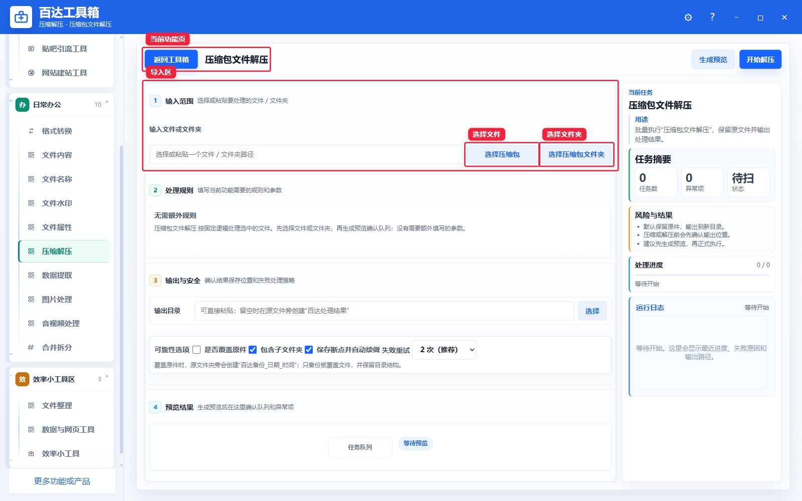
Task: Click the 百达工具箱 app logo icon
Action: tap(21, 17)
